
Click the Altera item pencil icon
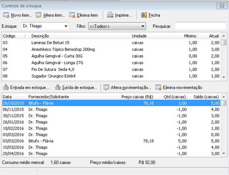click(38, 15)
